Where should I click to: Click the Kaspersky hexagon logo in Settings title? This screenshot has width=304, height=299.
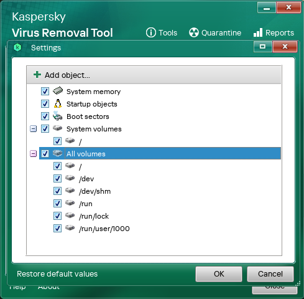[17, 47]
